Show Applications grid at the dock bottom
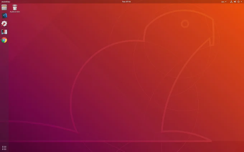 click(4, 148)
